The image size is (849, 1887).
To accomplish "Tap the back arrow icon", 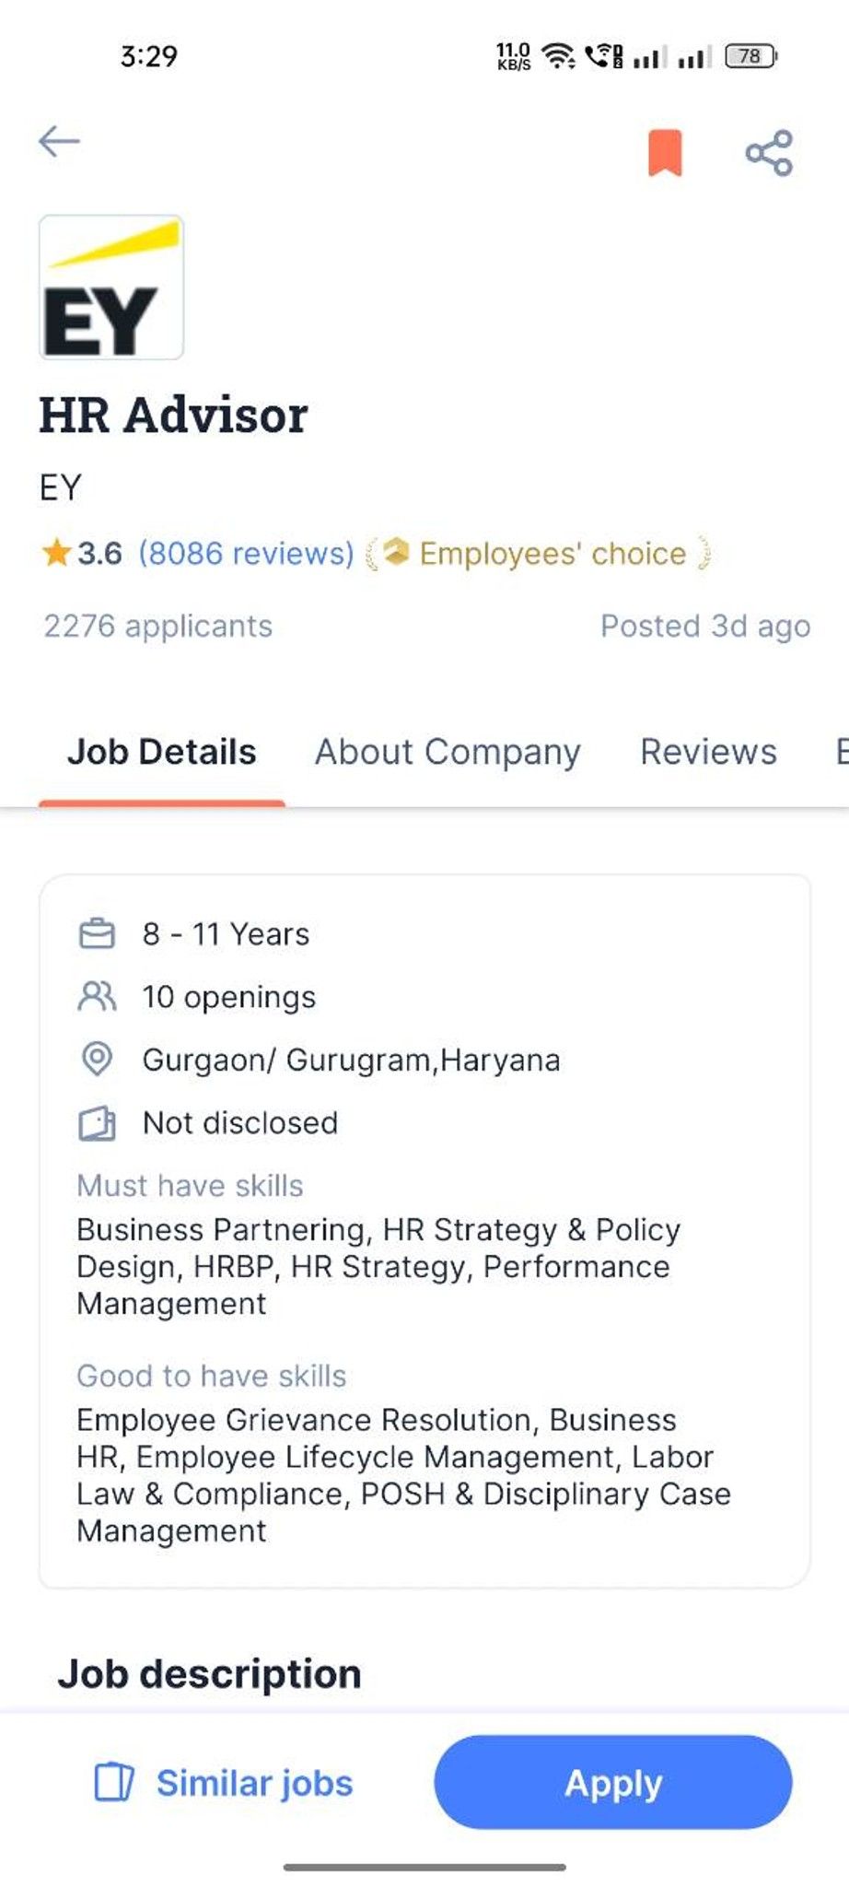I will 59,141.
